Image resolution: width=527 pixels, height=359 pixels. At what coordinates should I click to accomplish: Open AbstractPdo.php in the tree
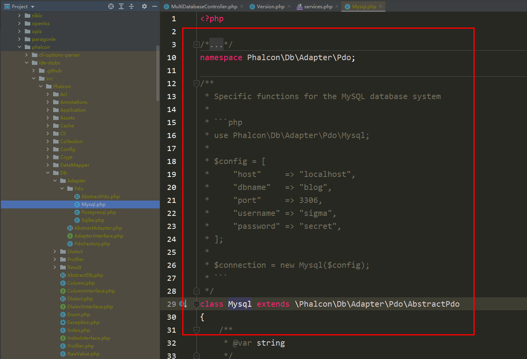tap(100, 197)
